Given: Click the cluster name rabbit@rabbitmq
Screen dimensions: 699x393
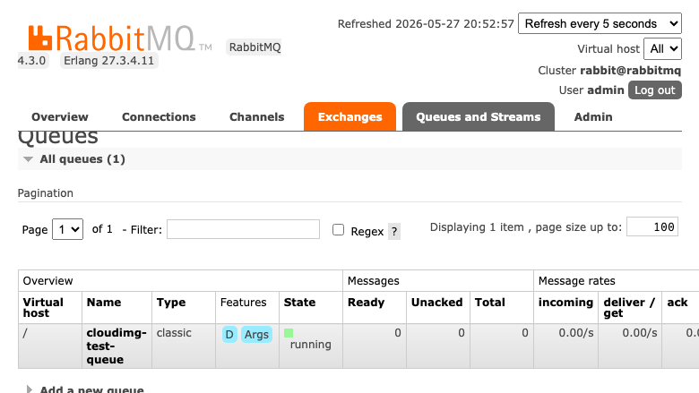Looking at the screenshot, I should click(630, 71).
